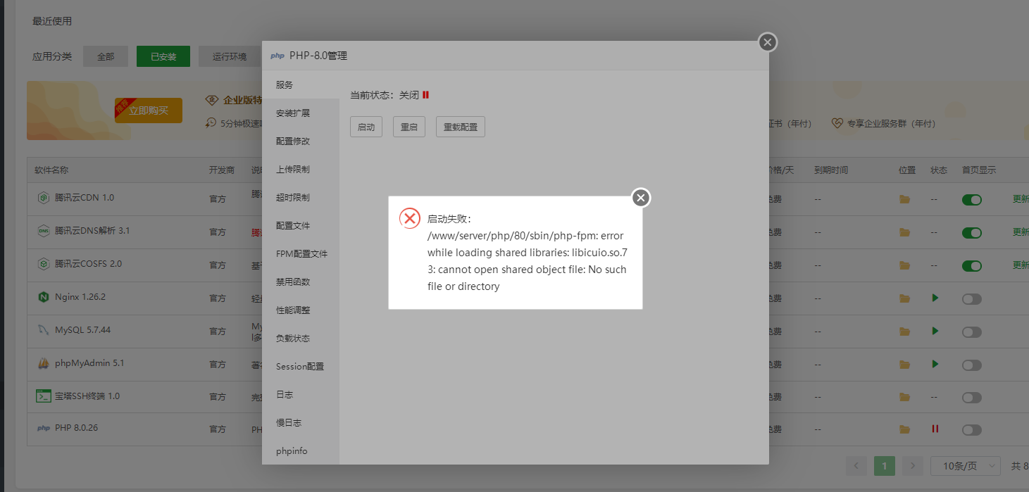Open folder location for COSFS row
Viewport: 1029px width, 492px height.
click(x=904, y=265)
